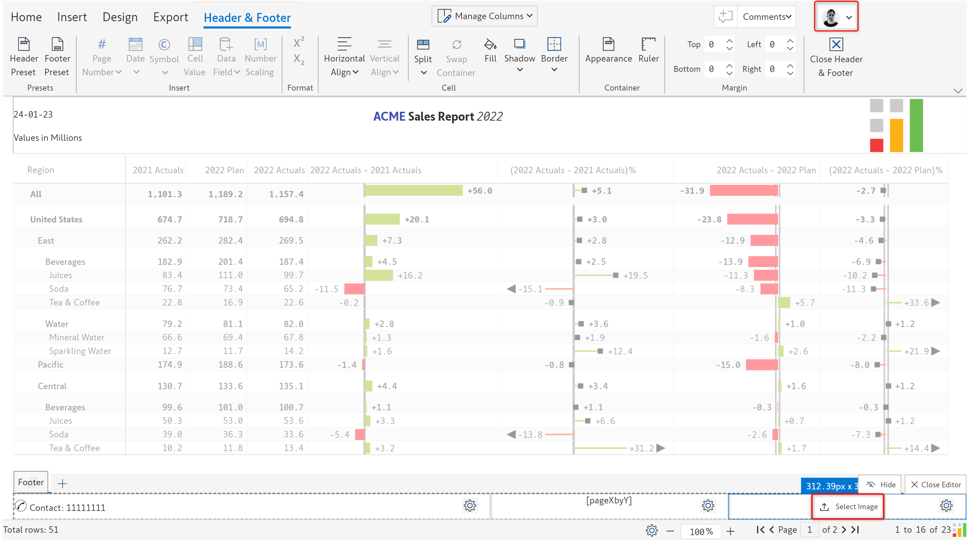
Task: Open the Export tab
Action: (x=170, y=17)
